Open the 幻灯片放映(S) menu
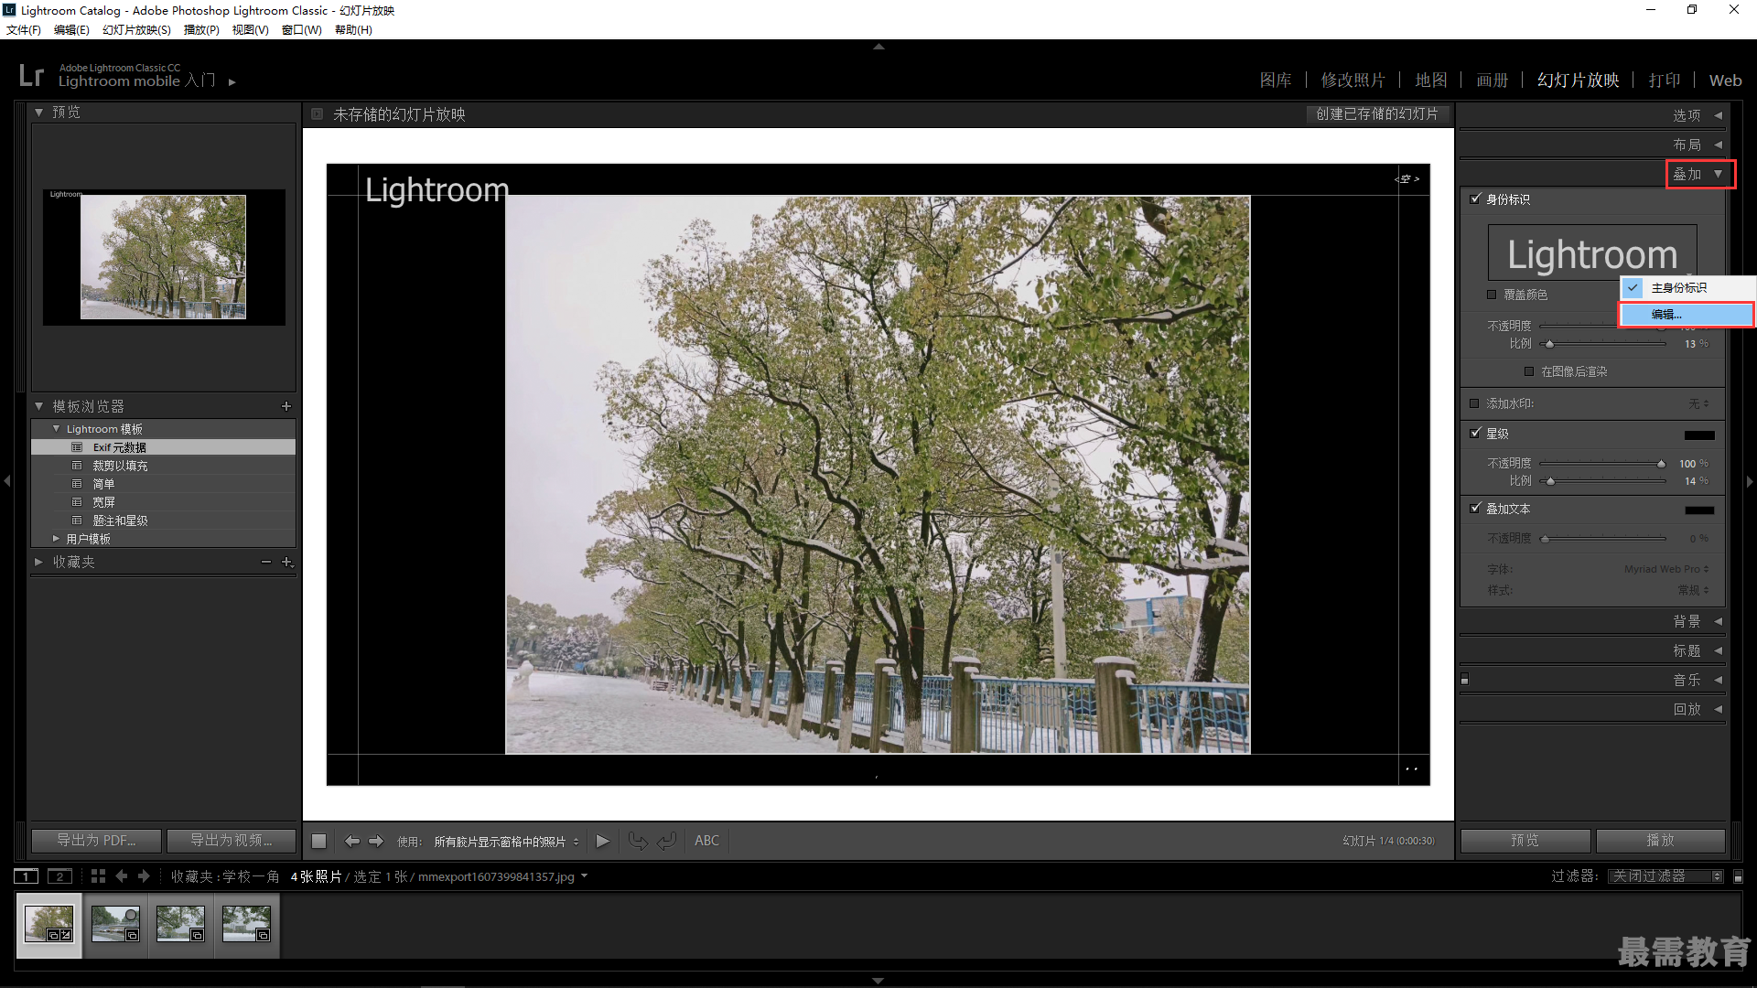The image size is (1757, 988). [136, 30]
